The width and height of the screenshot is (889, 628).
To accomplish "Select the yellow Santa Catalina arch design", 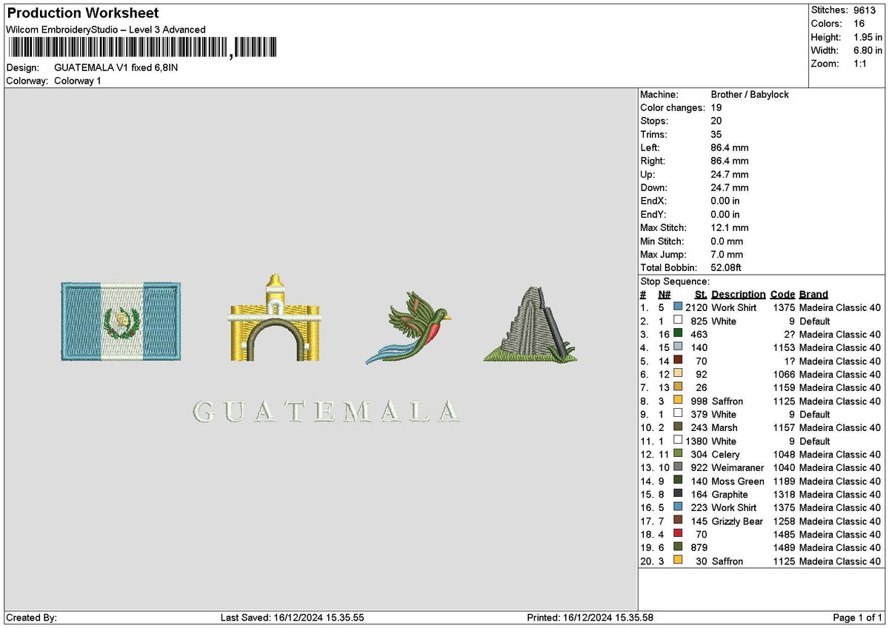I will tap(275, 318).
